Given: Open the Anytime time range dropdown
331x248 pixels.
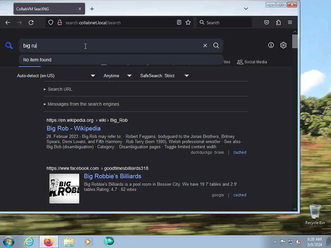Looking at the screenshot, I should coord(118,76).
